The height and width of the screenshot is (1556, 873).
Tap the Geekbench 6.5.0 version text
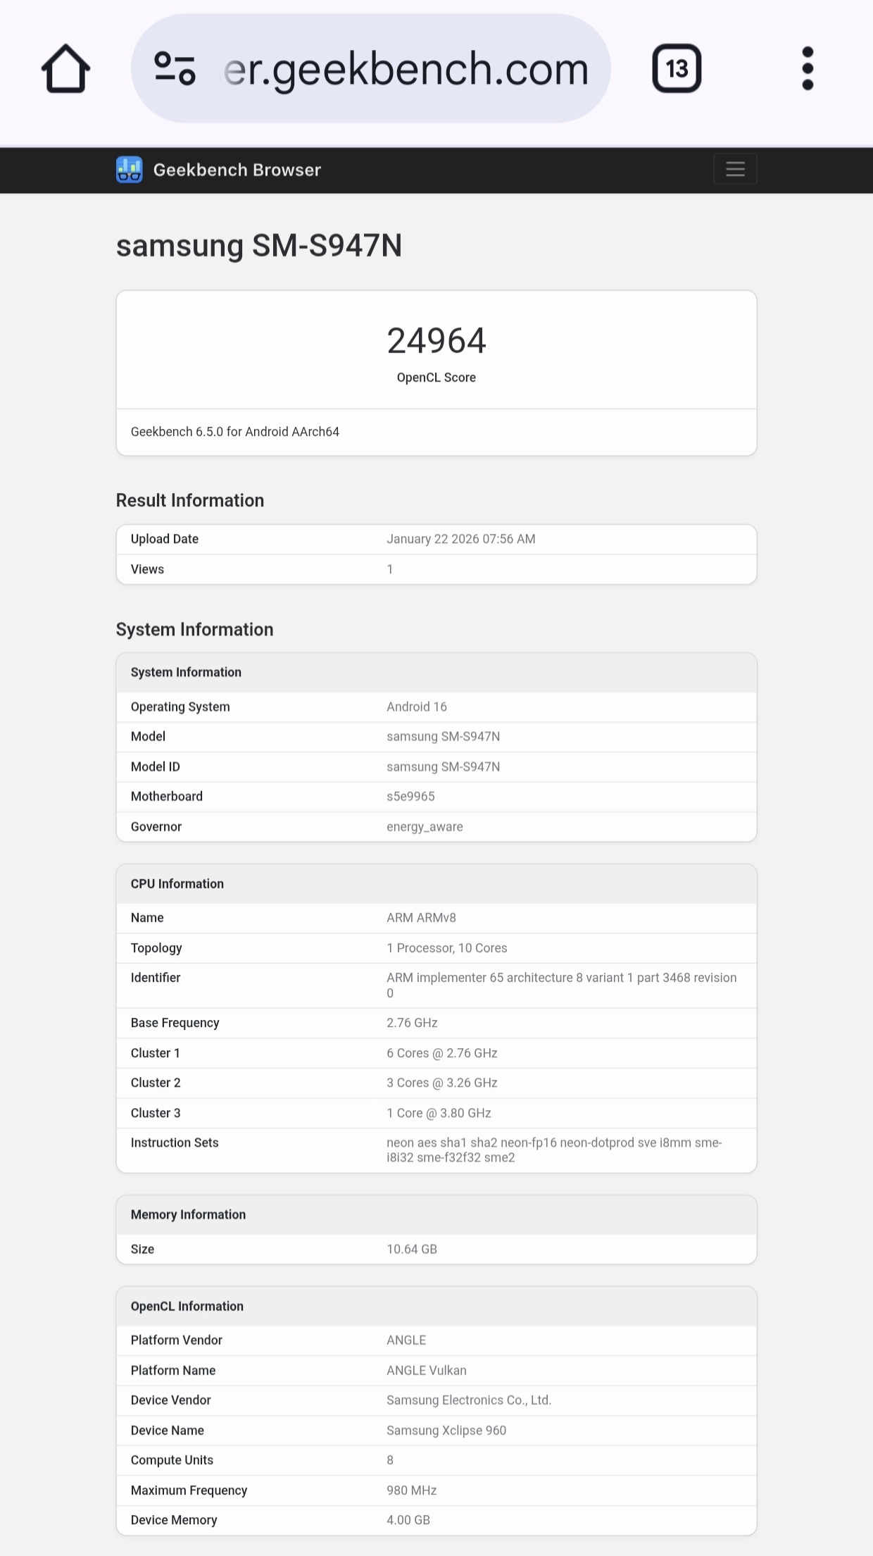pos(235,432)
